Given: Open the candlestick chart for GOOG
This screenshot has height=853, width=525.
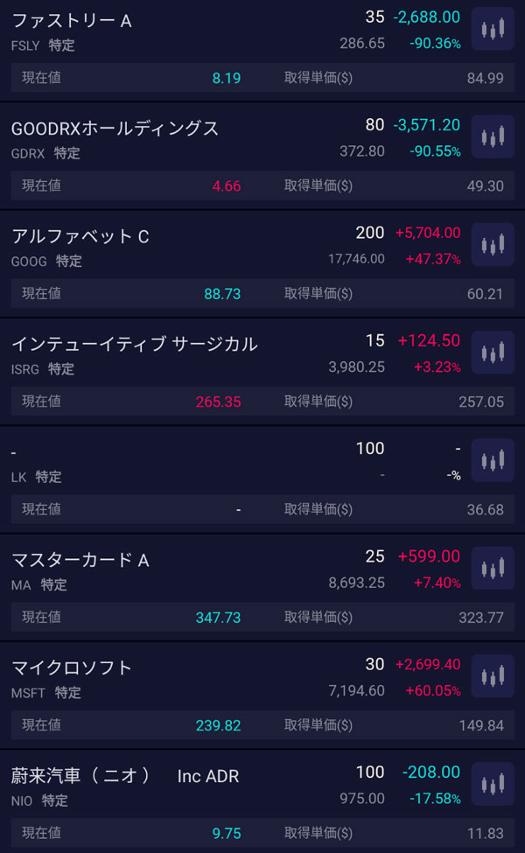Looking at the screenshot, I should click(493, 245).
